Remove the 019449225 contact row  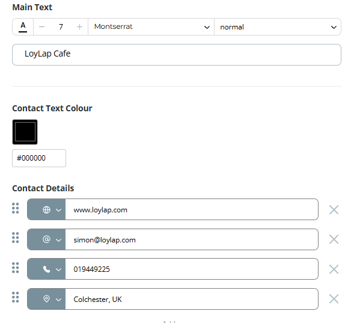click(334, 269)
